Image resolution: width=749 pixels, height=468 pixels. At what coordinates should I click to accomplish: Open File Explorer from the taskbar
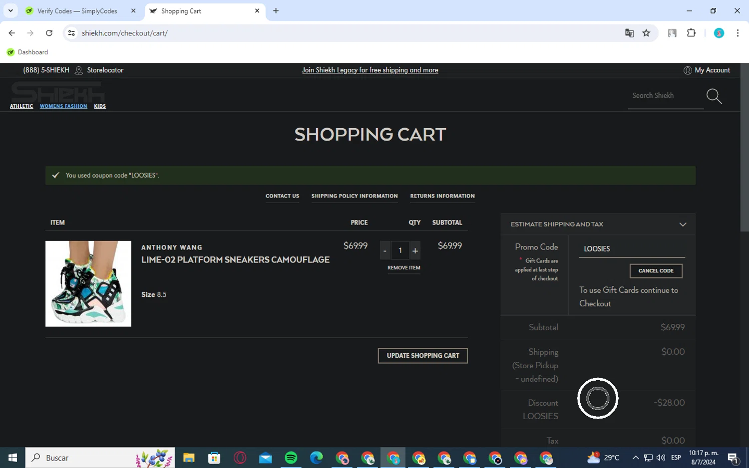(x=189, y=458)
